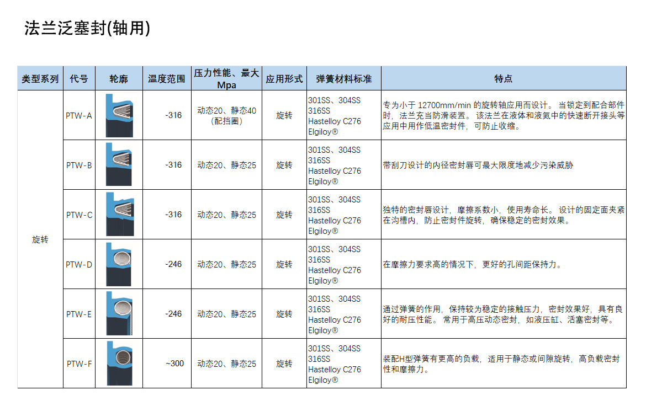The width and height of the screenshot is (646, 406).
Task: Select spring material cell in PTW-D row
Action: [x=344, y=264]
